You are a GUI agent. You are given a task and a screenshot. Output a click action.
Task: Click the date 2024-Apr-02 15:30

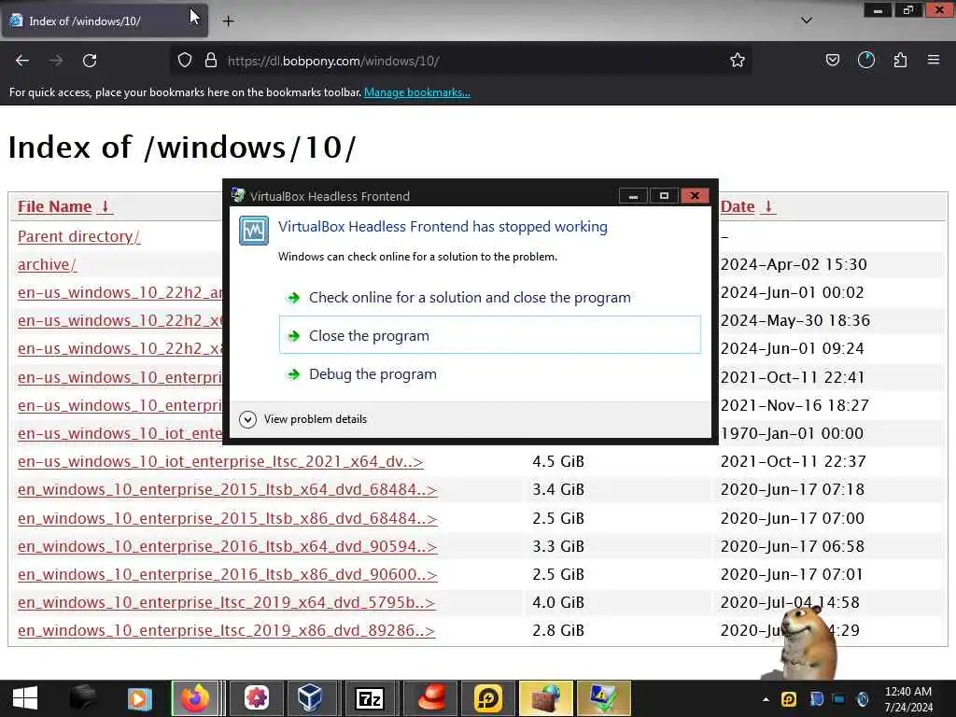[794, 264]
